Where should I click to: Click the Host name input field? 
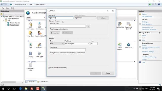click(x=68, y=50)
